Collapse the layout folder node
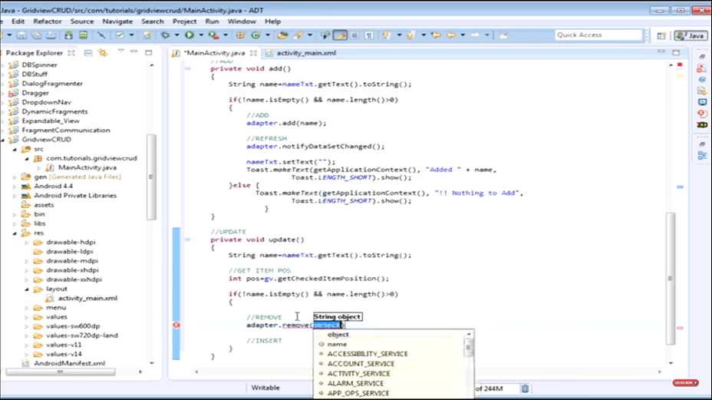This screenshot has width=712, height=400. (x=27, y=289)
